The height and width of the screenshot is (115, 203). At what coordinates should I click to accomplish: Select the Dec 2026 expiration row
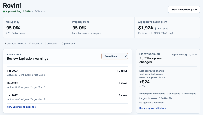click(x=67, y=85)
